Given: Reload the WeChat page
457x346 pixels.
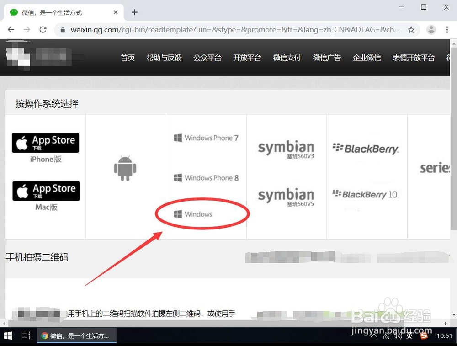Looking at the screenshot, I should [43, 29].
